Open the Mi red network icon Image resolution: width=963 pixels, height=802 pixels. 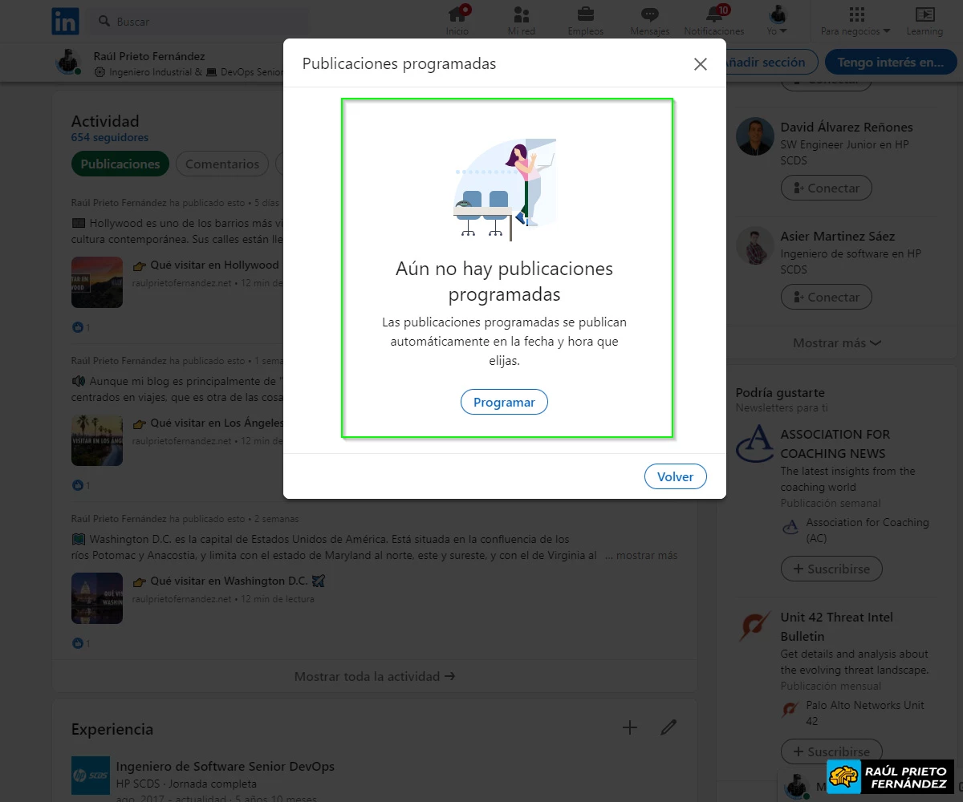tap(520, 19)
